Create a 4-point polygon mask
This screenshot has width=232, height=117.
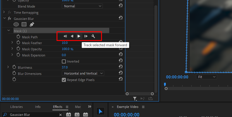pos(24,24)
